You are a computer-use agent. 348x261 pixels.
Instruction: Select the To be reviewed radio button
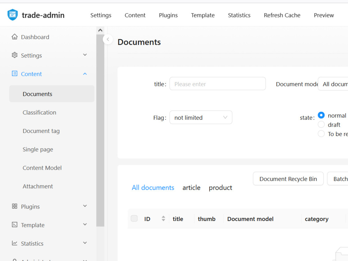point(321,134)
